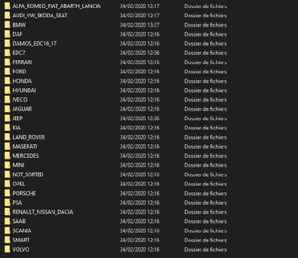Select the MERCEDES folder name

coord(26,156)
